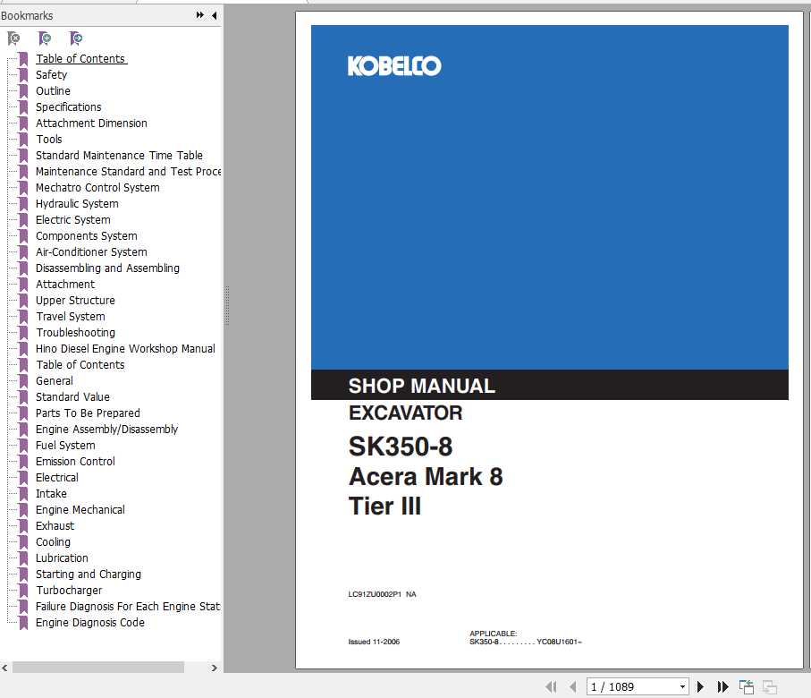Screen dimensions: 811x698
Task: Go to the next page
Action: click(x=700, y=686)
